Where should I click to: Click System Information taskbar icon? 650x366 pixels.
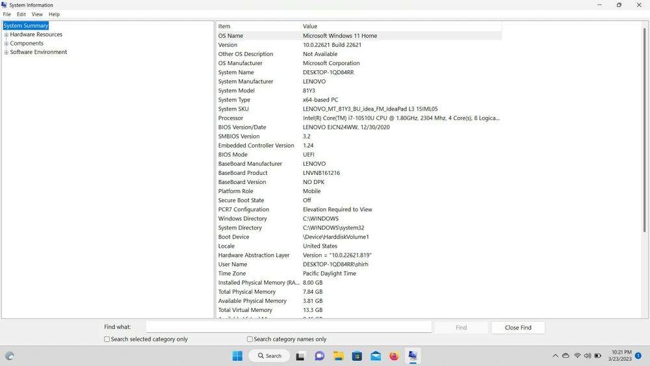[413, 356]
